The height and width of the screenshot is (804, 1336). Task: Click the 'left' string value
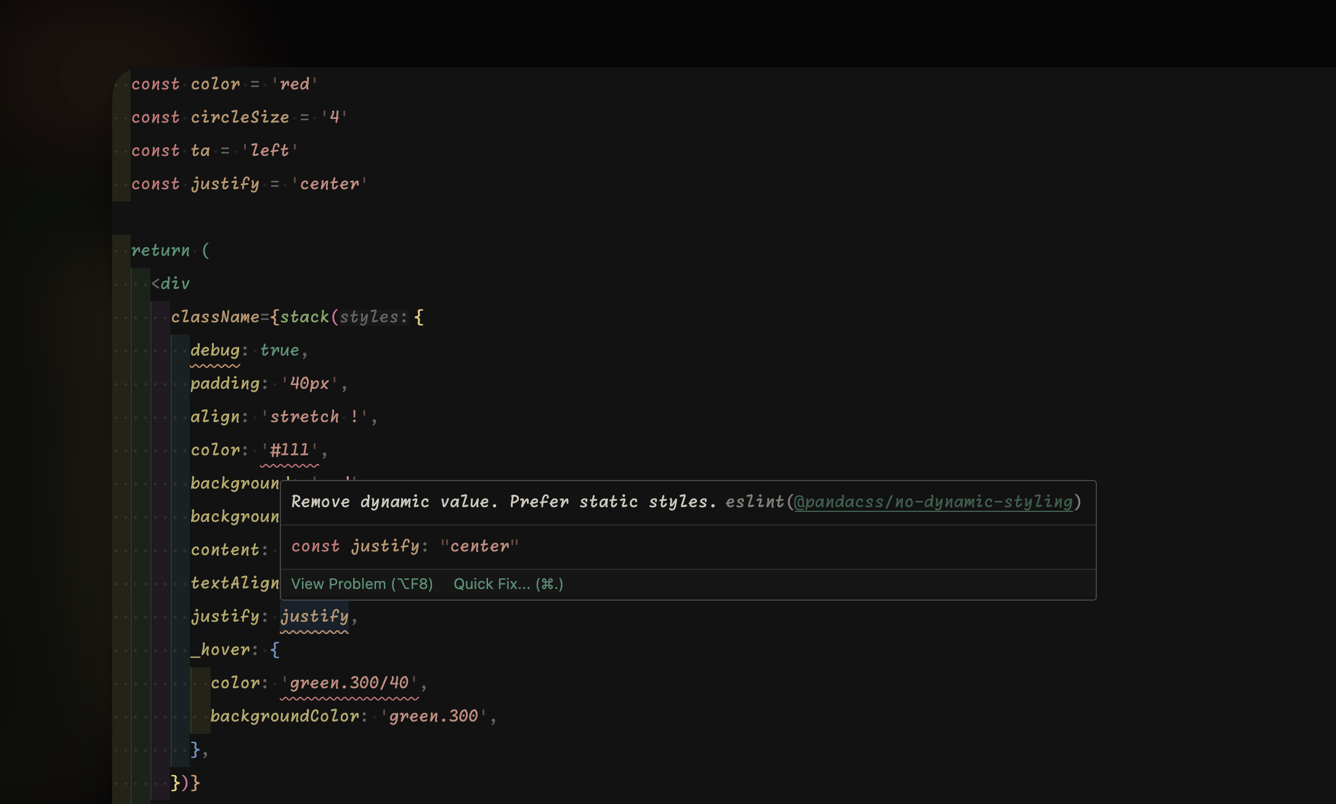[x=269, y=150]
